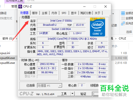Click CPUZ folder in Explorer address path

[x=122, y=38]
